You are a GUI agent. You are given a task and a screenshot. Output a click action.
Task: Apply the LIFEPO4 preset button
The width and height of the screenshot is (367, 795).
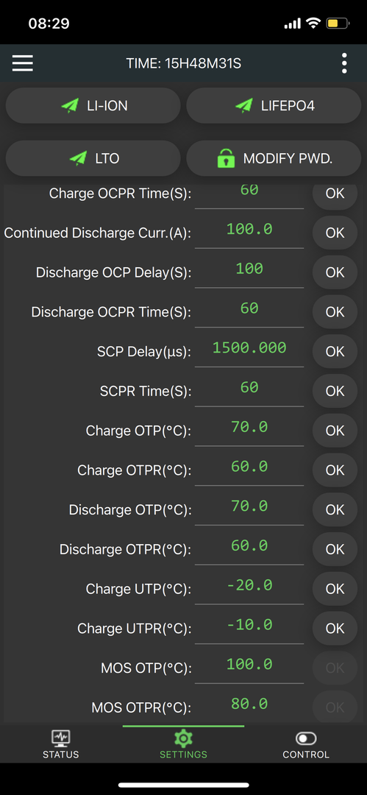point(274,105)
